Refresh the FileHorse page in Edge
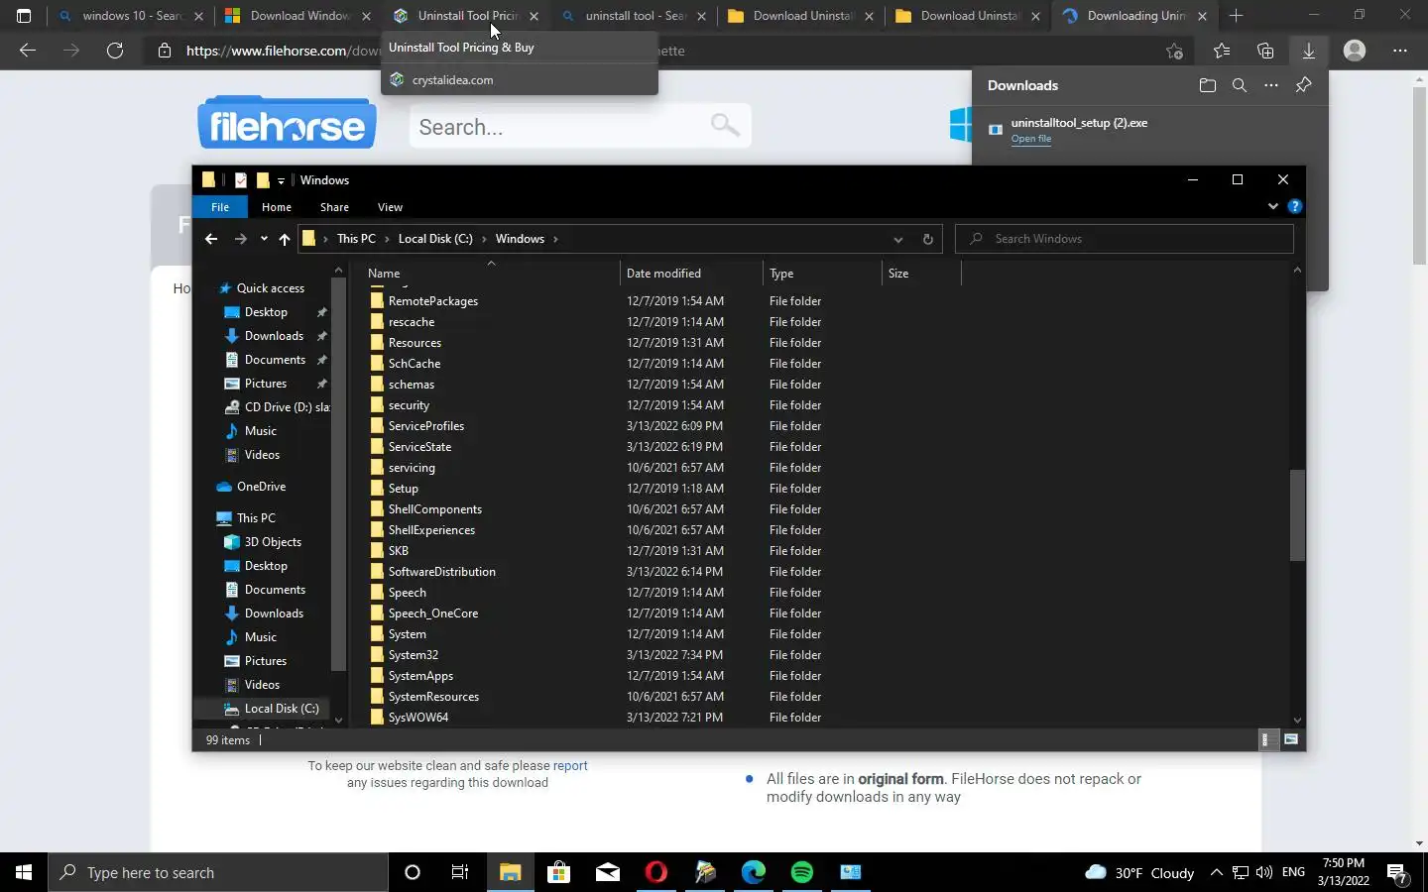The image size is (1428, 892). 115,51
